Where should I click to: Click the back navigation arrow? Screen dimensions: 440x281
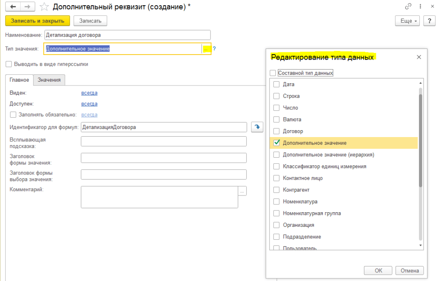coord(13,7)
